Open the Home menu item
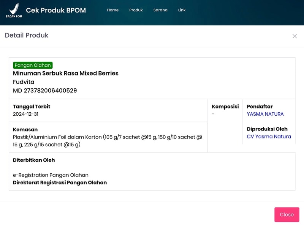 point(113,10)
